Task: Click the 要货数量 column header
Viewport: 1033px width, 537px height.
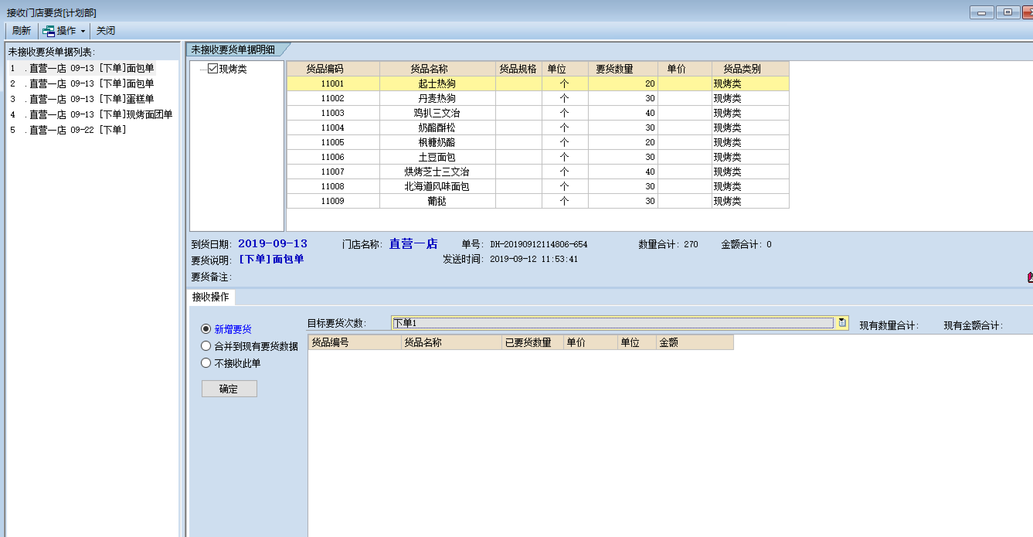Action: coord(623,69)
